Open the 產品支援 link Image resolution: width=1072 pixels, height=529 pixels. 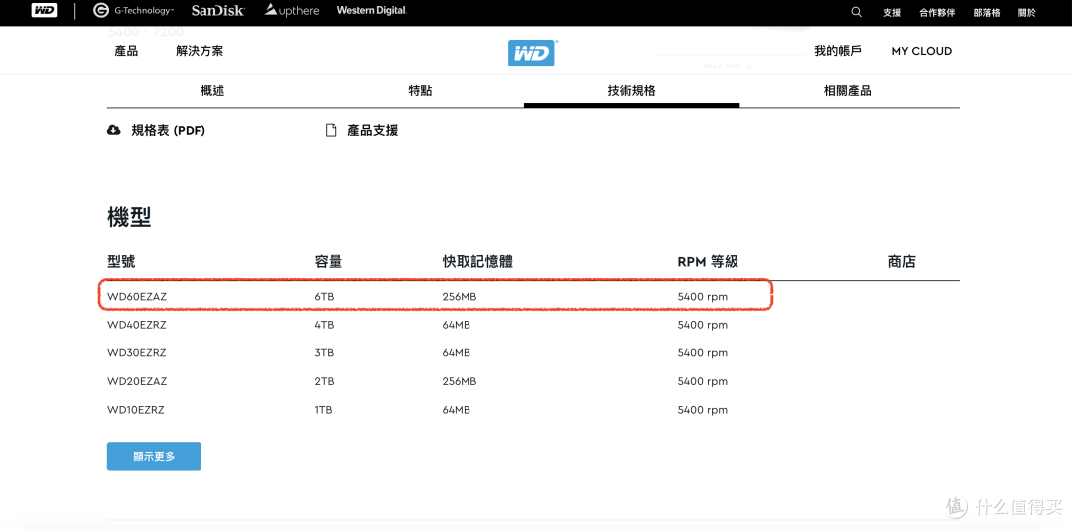click(372, 131)
